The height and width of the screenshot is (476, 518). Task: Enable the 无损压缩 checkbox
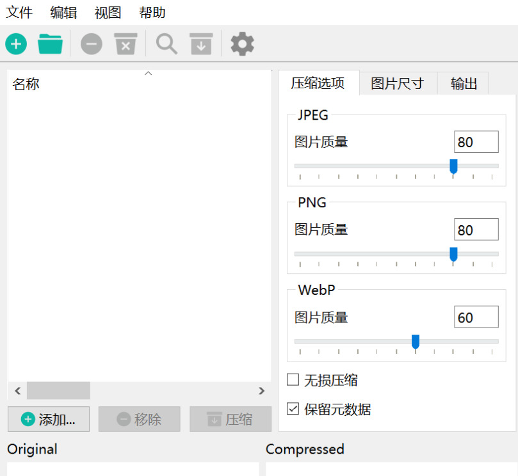tap(293, 379)
